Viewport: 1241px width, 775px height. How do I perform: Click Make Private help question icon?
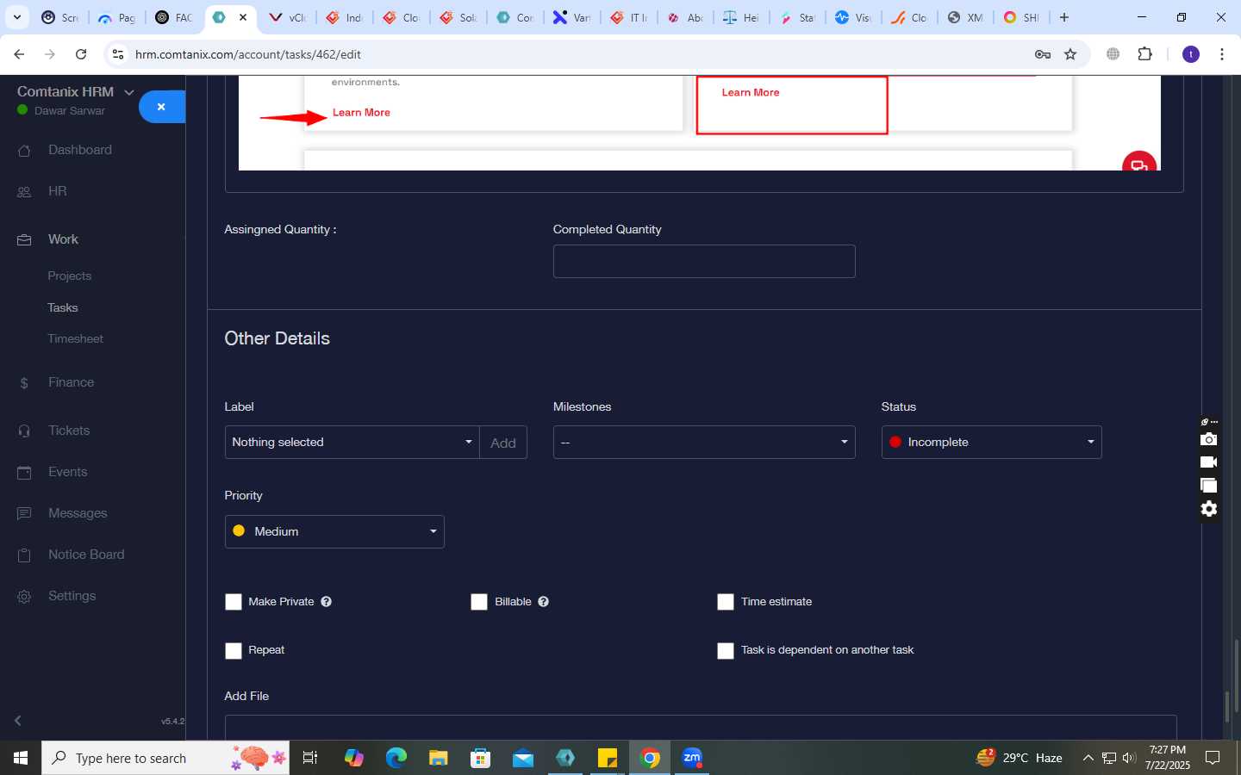tap(327, 602)
